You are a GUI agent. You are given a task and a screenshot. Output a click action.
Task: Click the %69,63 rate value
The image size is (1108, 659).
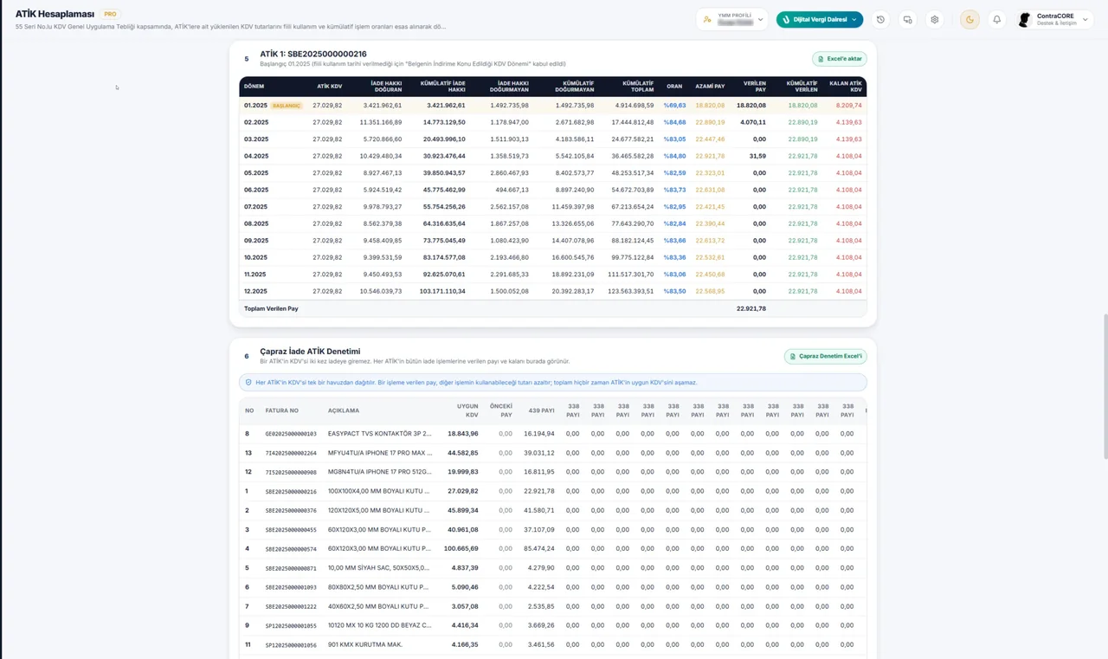pyautogui.click(x=674, y=106)
